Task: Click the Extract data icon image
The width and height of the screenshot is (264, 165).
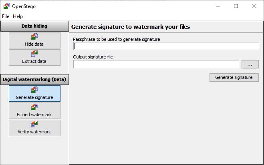Action: (x=34, y=54)
